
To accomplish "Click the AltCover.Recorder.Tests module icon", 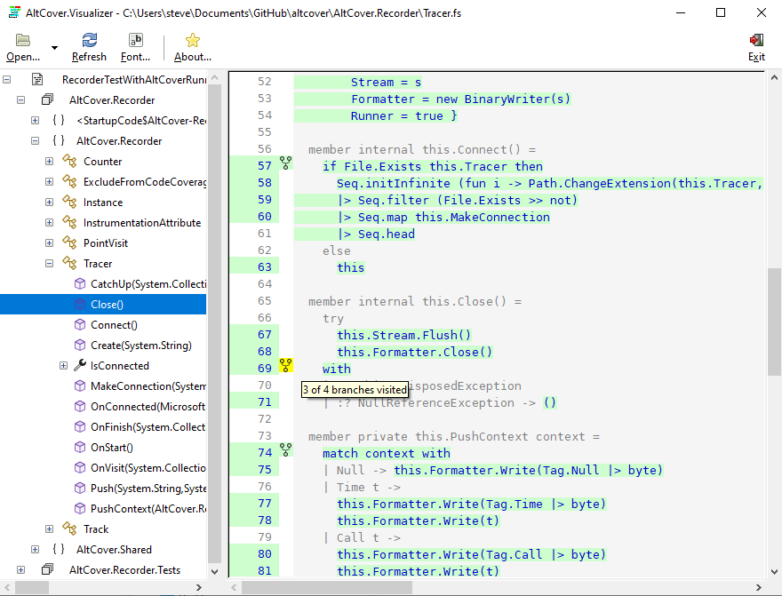I will 47,569.
